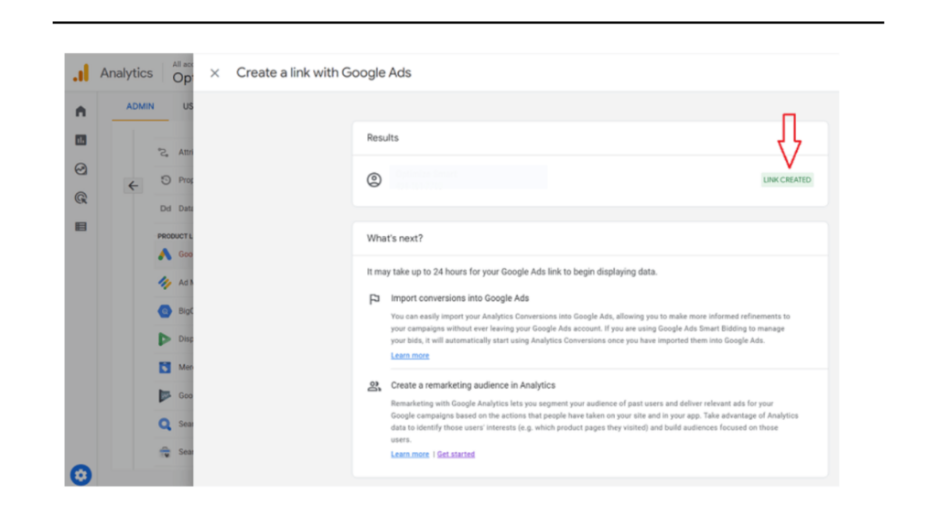Open Admin settings gear icon
This screenshot has width=937, height=527.
click(x=81, y=475)
